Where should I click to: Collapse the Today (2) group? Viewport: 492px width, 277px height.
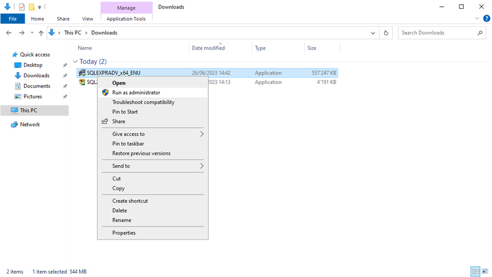(75, 62)
